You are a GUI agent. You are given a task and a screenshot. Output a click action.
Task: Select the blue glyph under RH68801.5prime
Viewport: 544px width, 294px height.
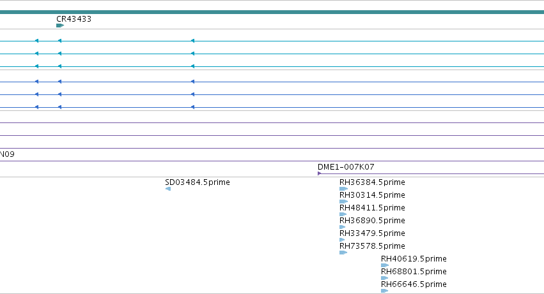tap(384, 278)
